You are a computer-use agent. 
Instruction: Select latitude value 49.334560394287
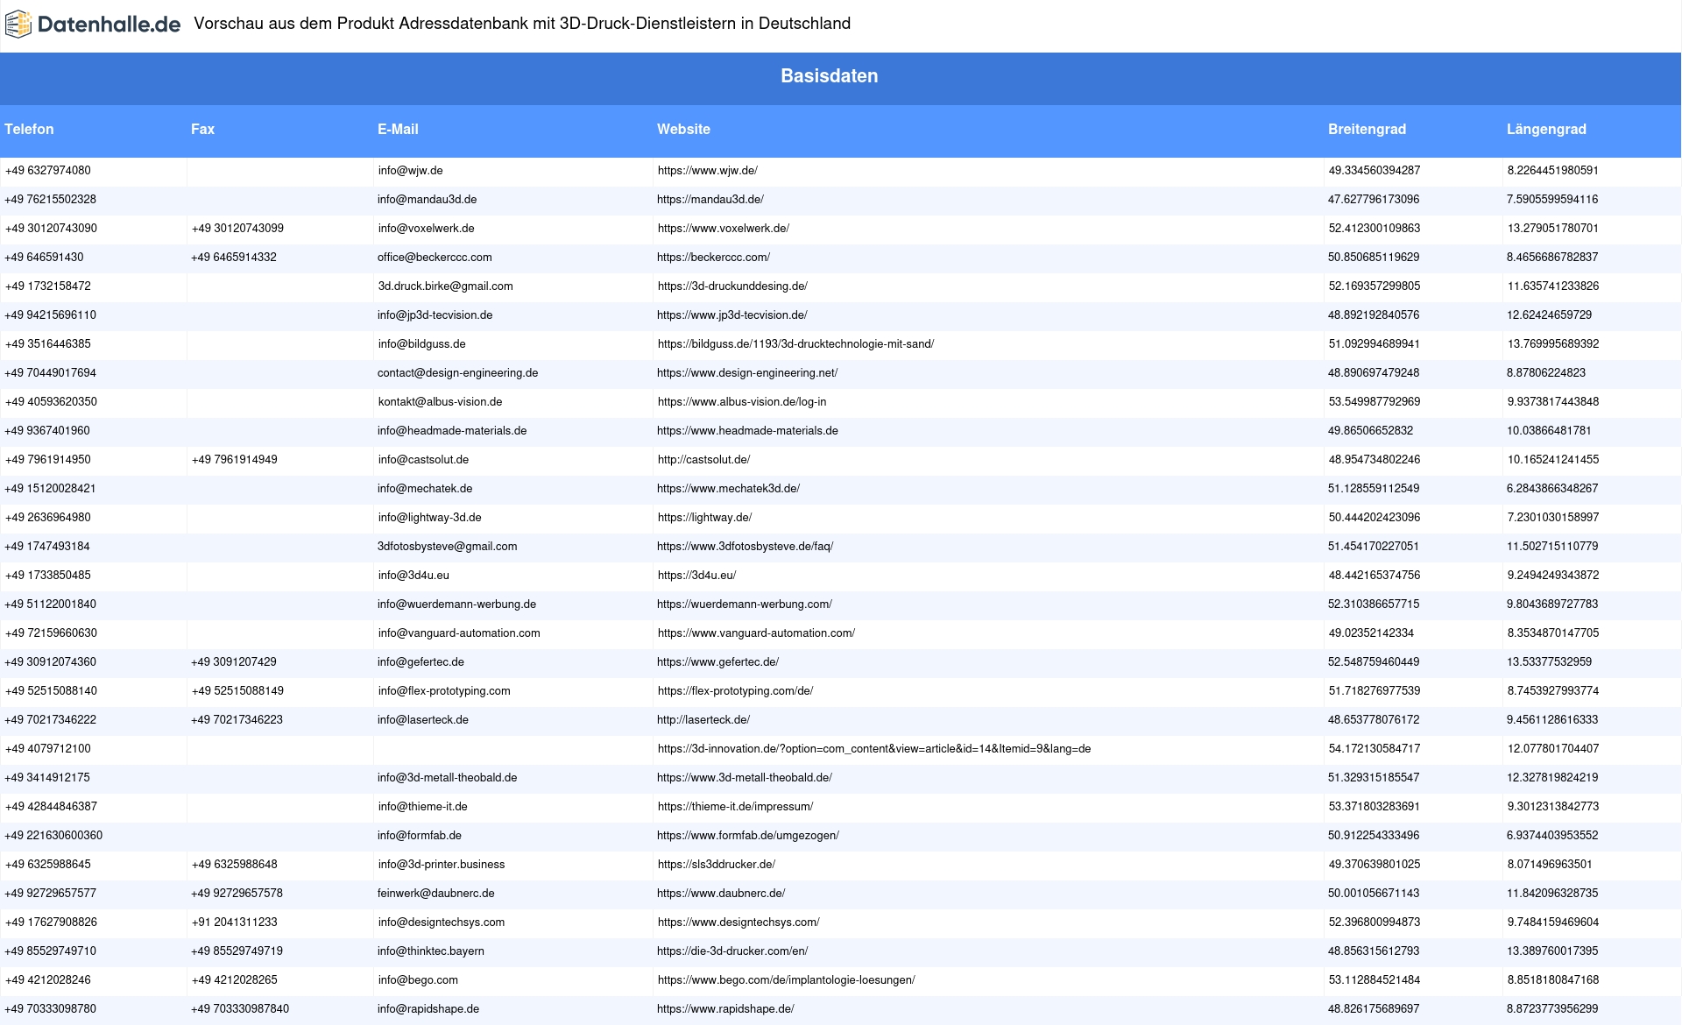click(x=1375, y=171)
